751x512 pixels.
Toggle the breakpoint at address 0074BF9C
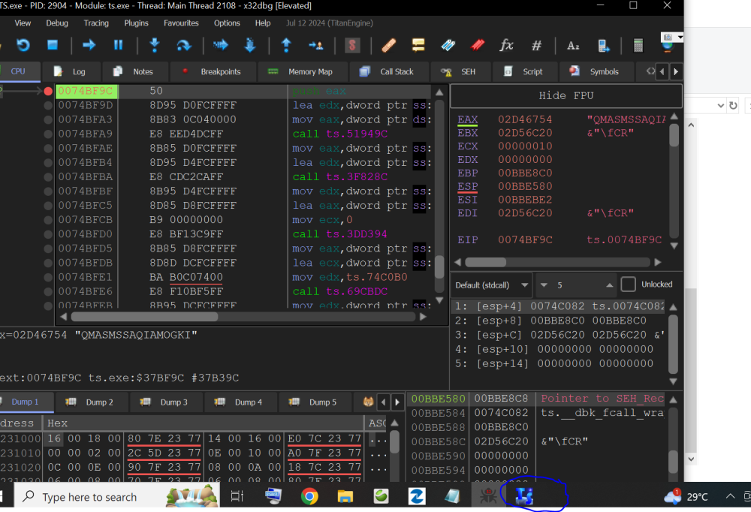point(48,91)
